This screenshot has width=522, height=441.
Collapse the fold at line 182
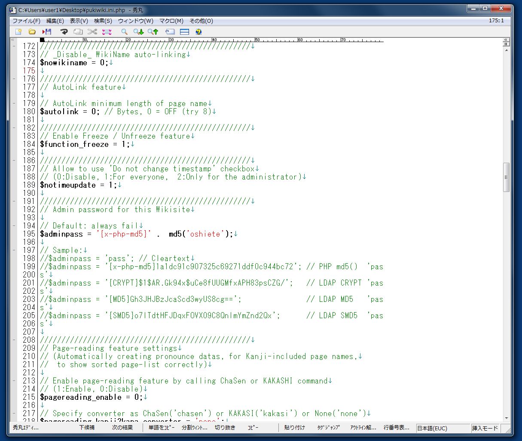point(14,128)
